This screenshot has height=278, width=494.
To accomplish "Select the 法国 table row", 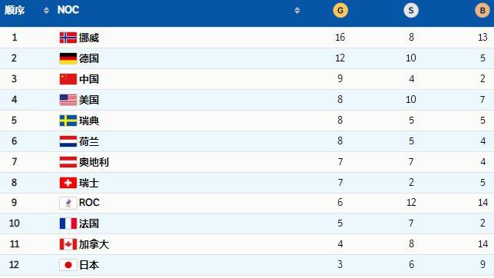I will point(247,223).
